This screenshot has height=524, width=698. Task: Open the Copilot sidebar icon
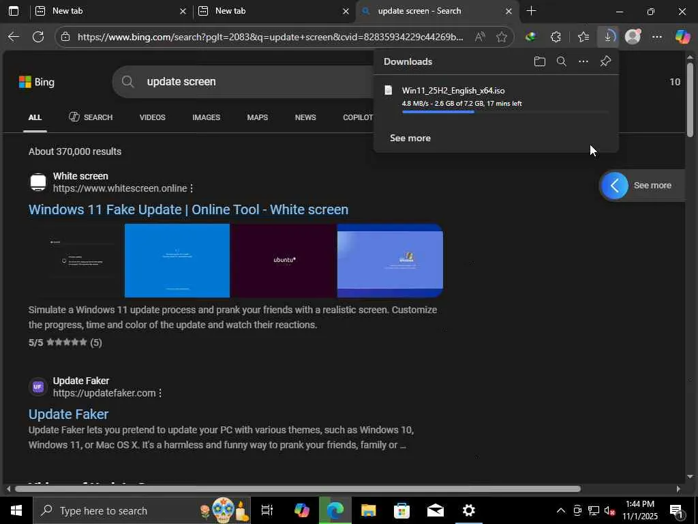tap(682, 37)
